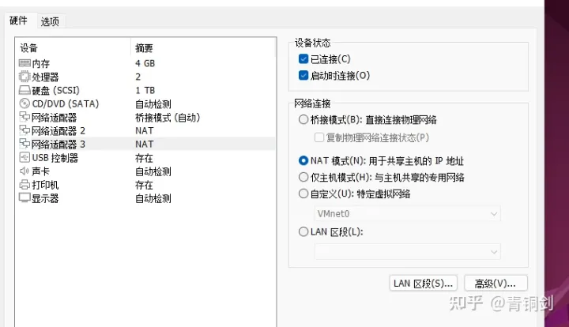Viewport: 569px width, 327px height.
Task: Select the 网络适配器 2 icon
Action: [x=24, y=130]
